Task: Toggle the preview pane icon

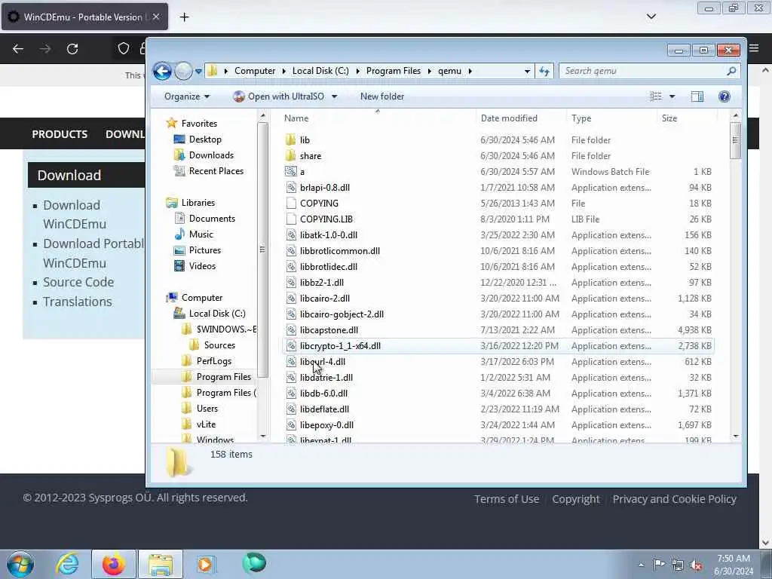Action: [x=697, y=96]
